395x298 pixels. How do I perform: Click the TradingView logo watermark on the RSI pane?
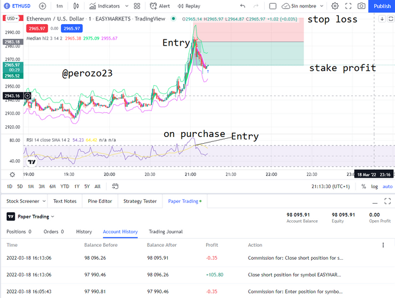coord(31,162)
